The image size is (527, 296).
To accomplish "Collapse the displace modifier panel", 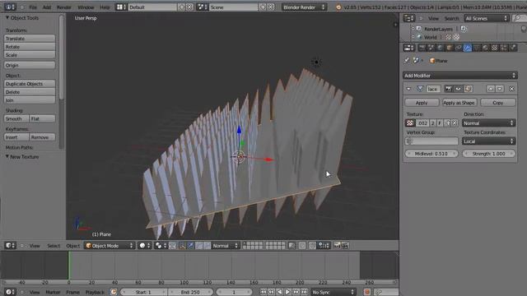I will 408,89.
